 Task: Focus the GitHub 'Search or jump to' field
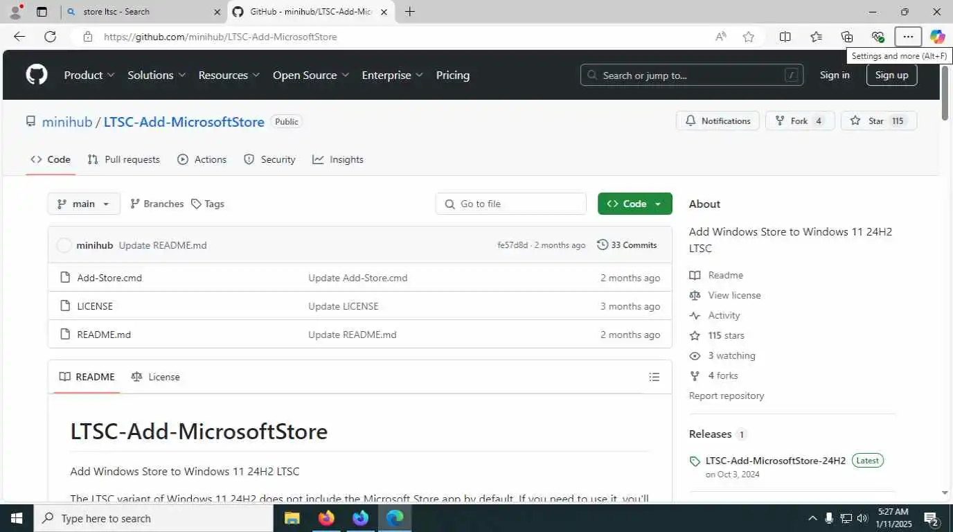692,75
